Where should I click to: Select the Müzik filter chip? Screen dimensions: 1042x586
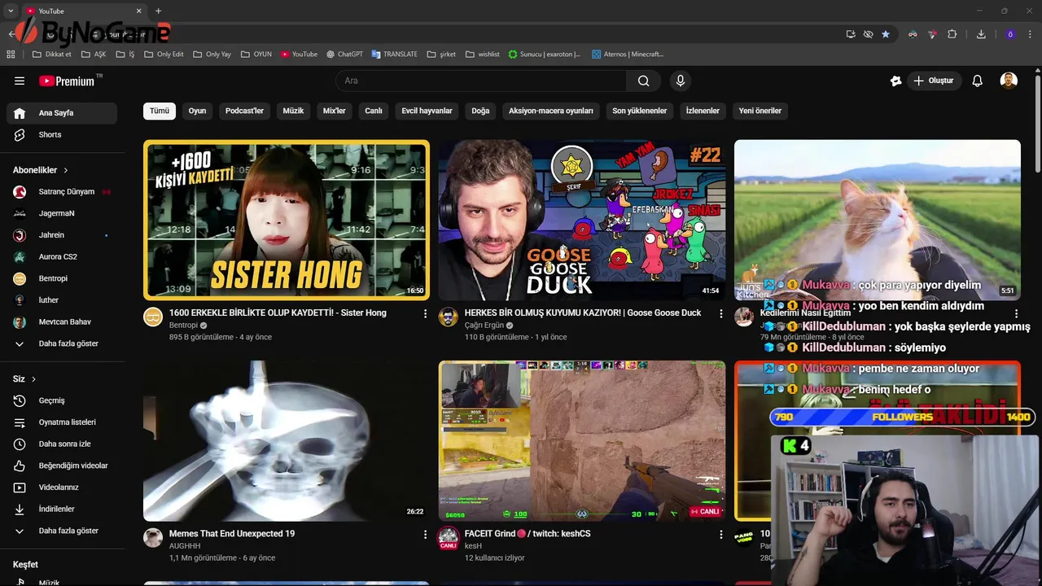click(293, 111)
